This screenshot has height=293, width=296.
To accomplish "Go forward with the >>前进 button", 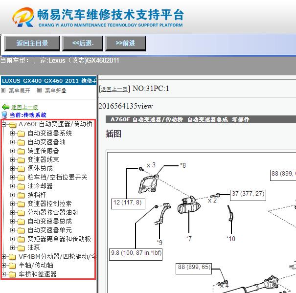I will [x=125, y=43].
